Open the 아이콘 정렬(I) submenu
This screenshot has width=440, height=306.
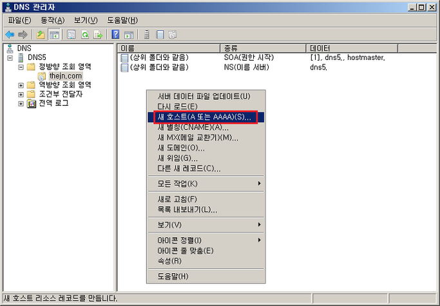(206, 240)
